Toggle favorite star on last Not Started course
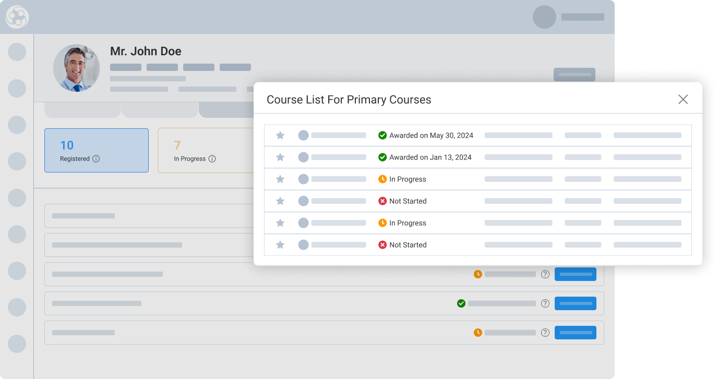The width and height of the screenshot is (718, 379). pos(280,245)
